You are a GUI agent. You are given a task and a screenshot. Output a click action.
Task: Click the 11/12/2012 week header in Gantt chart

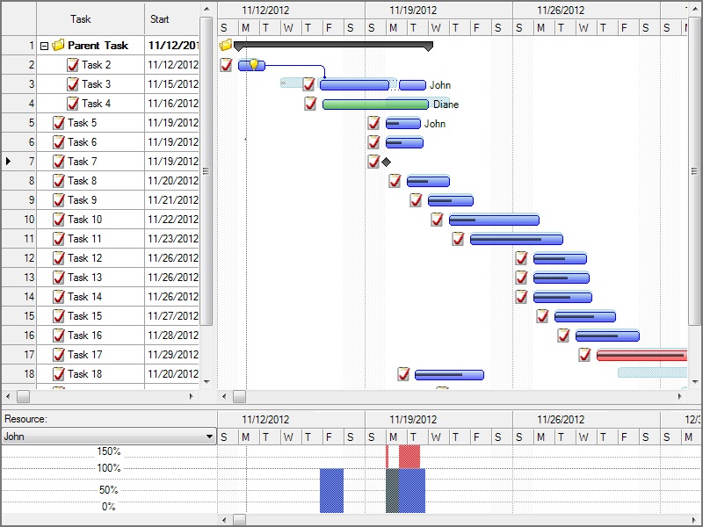(292, 11)
